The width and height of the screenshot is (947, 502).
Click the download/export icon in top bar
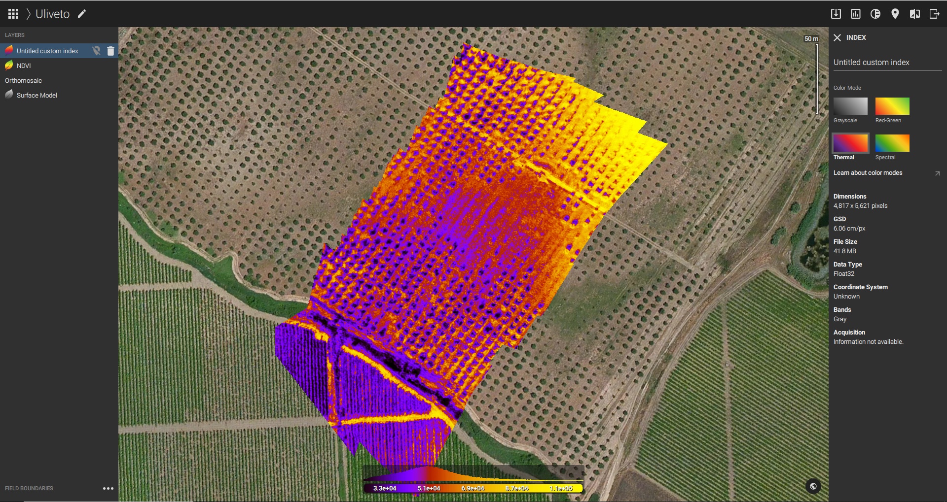pyautogui.click(x=836, y=14)
